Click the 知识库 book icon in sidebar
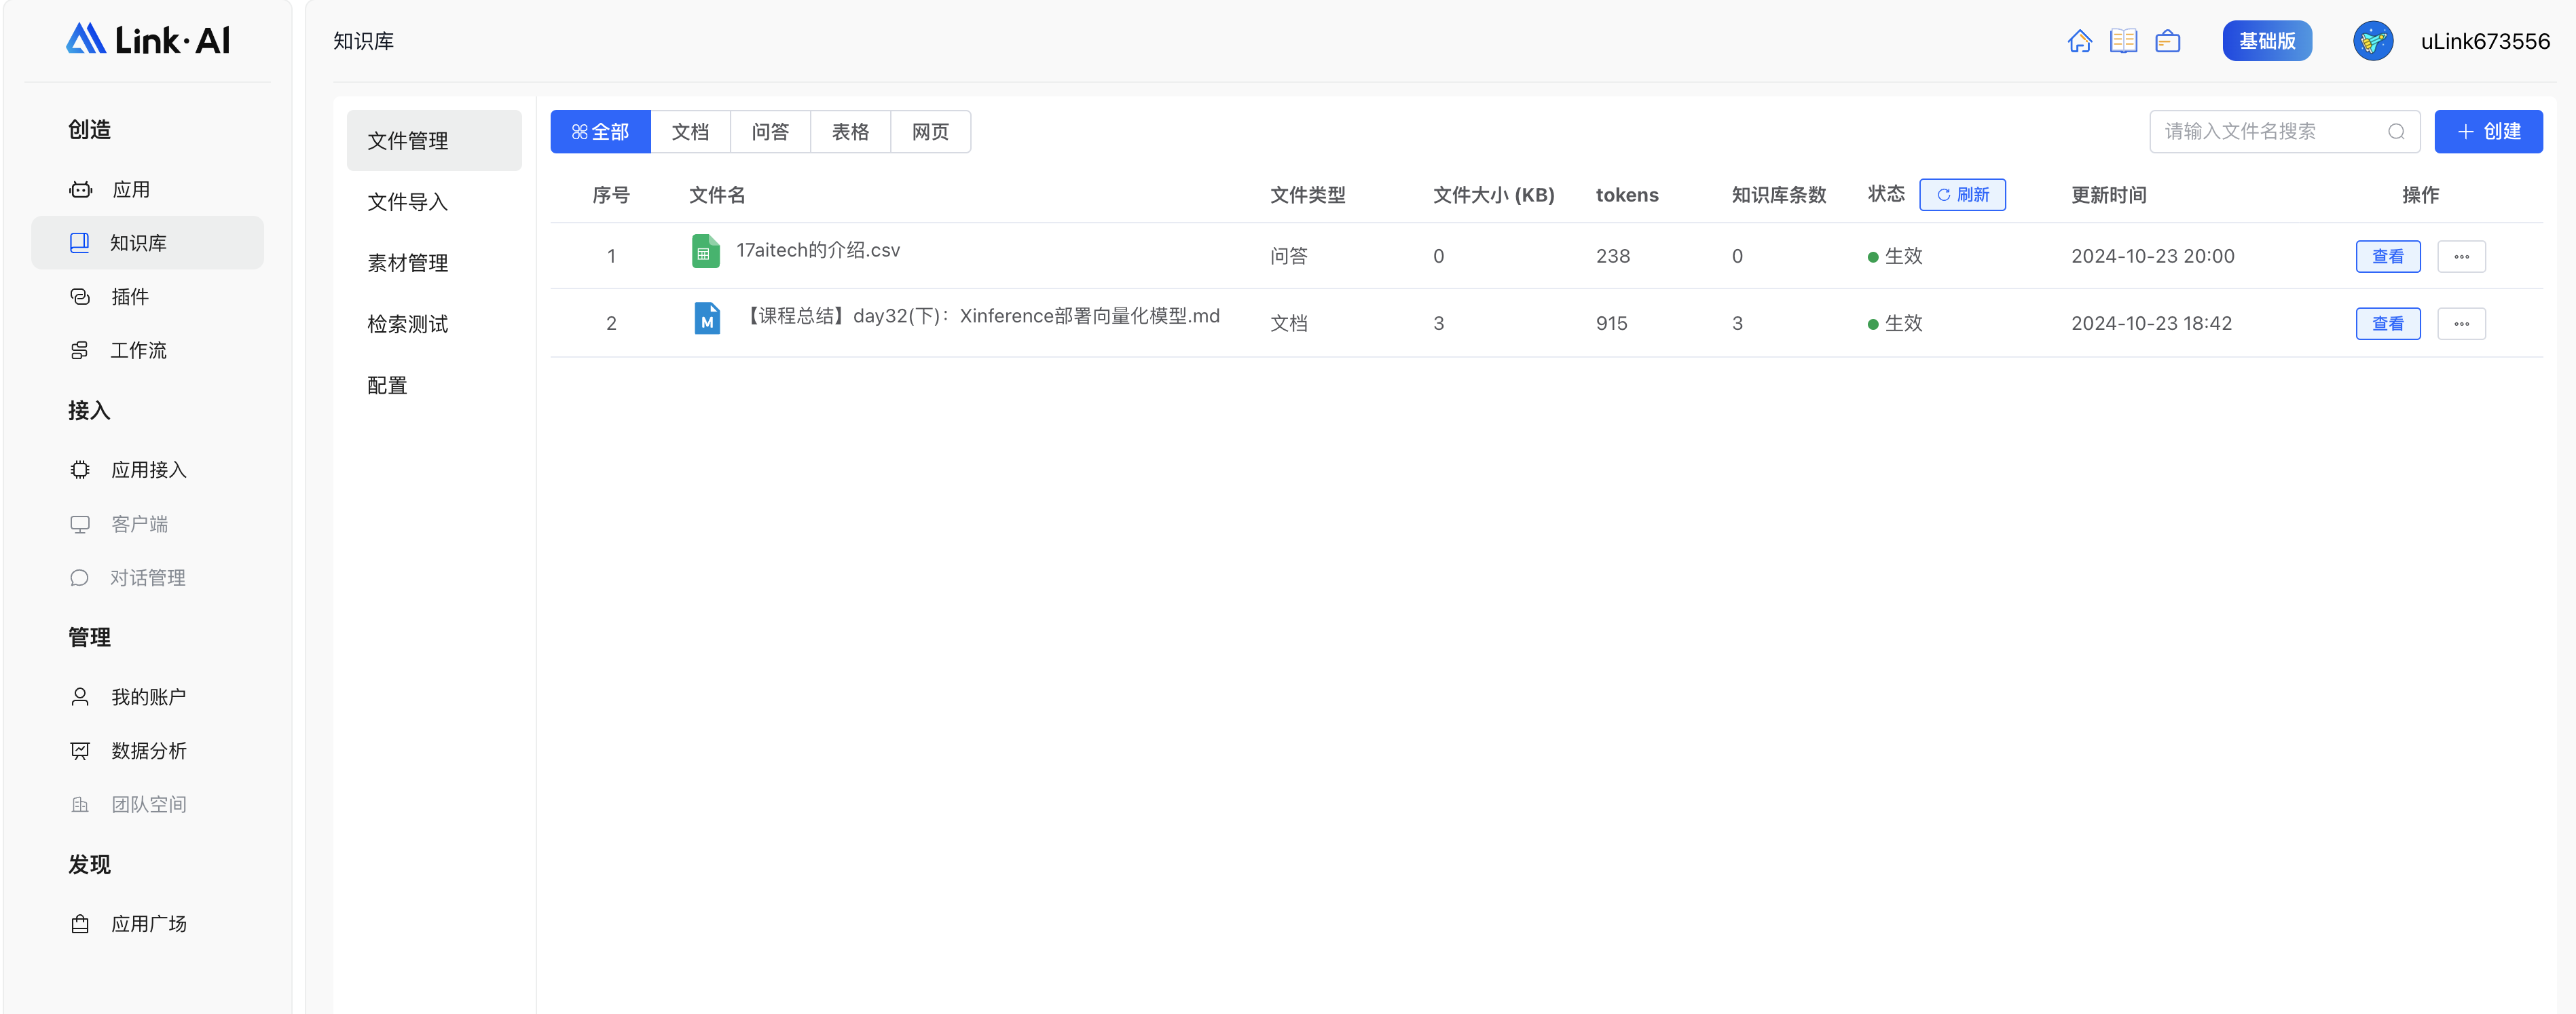2576x1014 pixels. 79,243
